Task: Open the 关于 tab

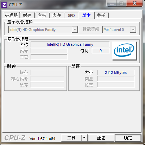Action: coord(101,15)
